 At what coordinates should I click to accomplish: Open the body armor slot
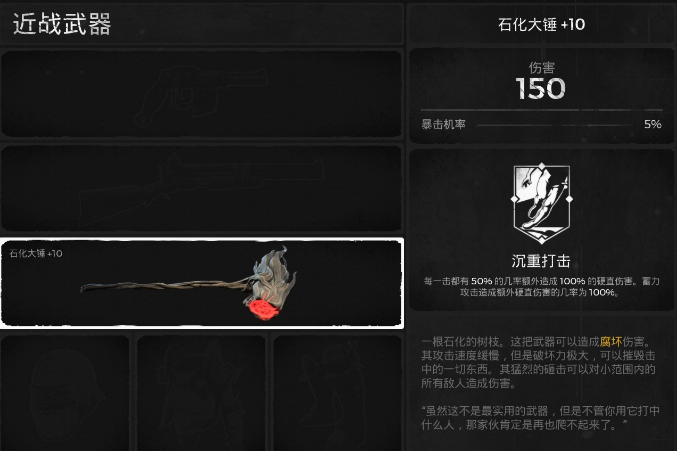point(201,392)
